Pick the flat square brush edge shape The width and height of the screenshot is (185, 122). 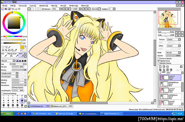click(25, 61)
